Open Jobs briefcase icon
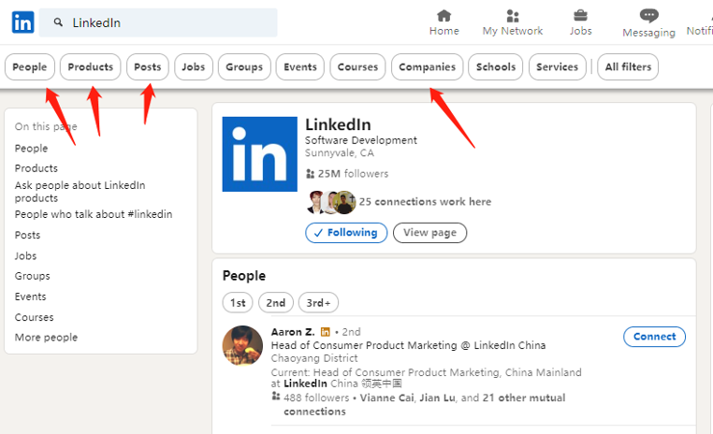This screenshot has height=434, width=713. point(580,16)
